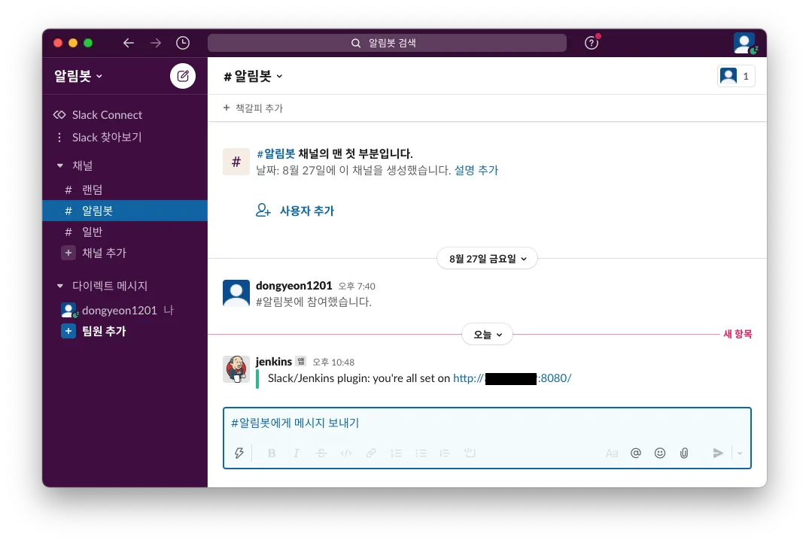Click the 앱 badge next to jenkins
Viewport: 809px width, 543px height.
point(301,362)
